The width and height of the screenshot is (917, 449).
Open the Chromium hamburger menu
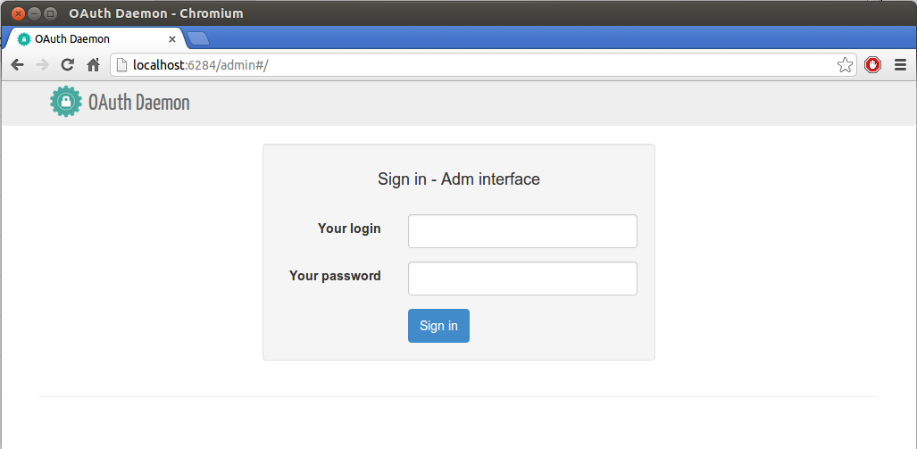pos(900,65)
